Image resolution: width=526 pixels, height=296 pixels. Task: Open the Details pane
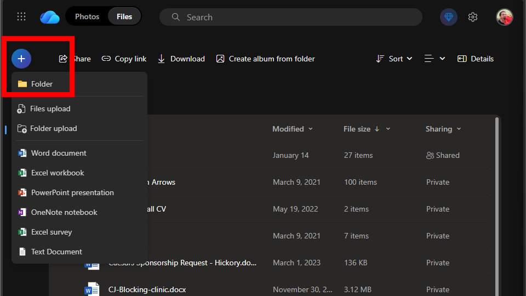476,59
